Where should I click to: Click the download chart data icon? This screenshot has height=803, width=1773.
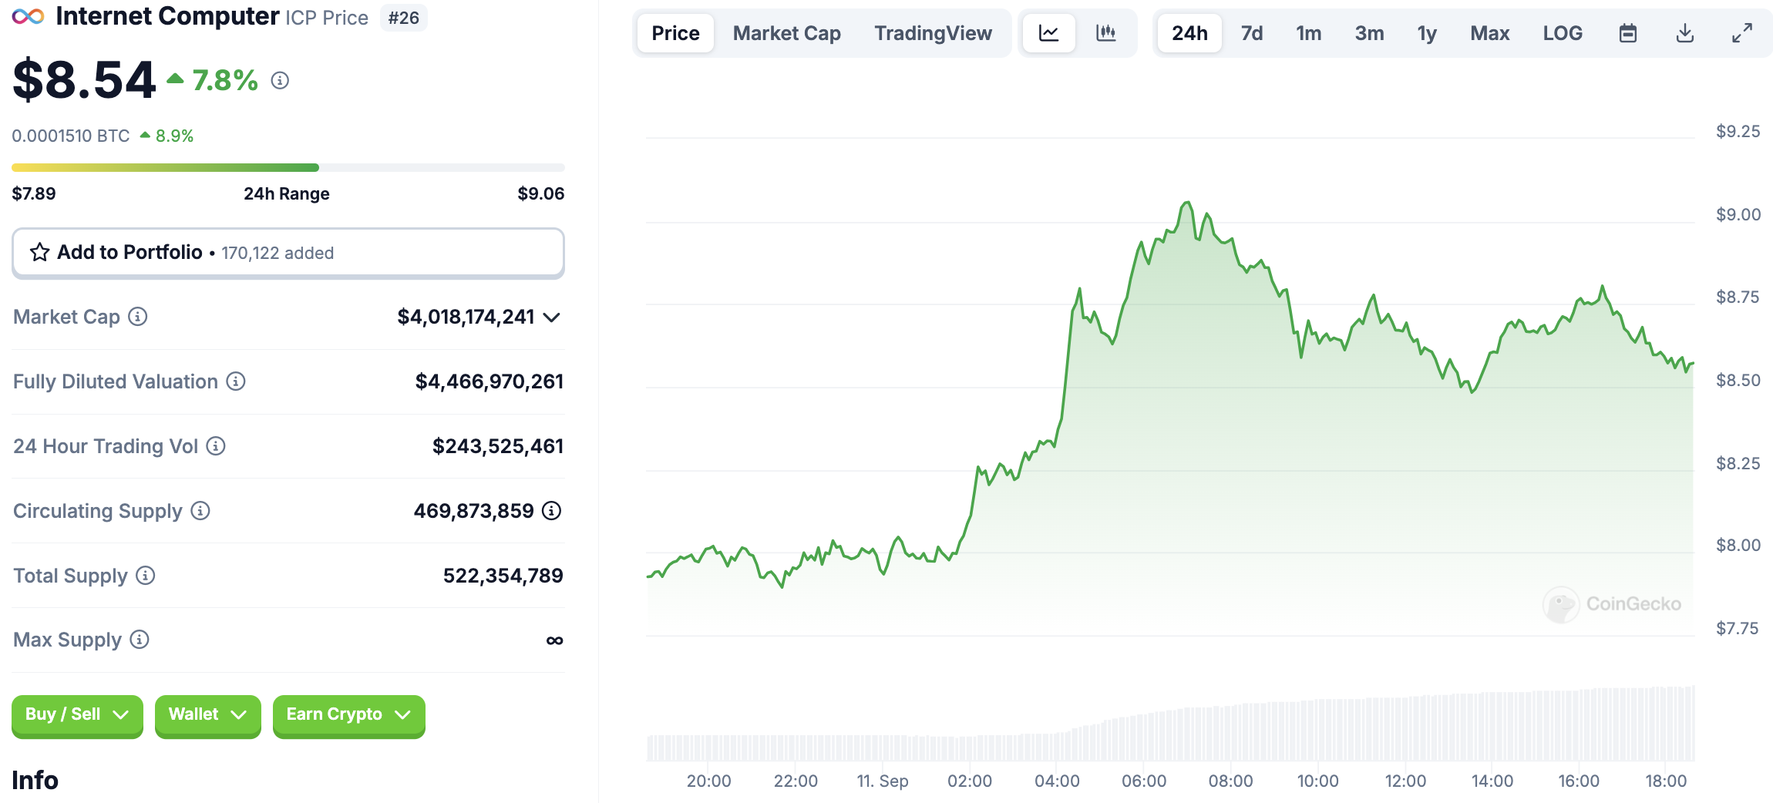pos(1684,33)
